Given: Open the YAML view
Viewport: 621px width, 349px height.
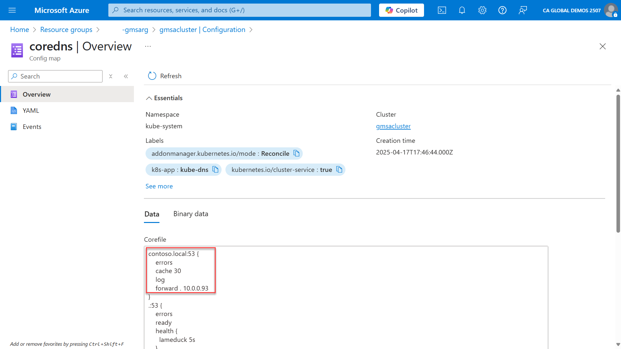Looking at the screenshot, I should click(31, 110).
